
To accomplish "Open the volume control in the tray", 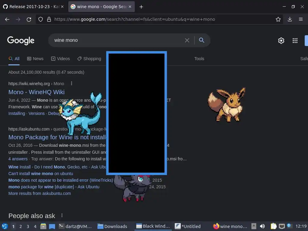I will (262, 226).
